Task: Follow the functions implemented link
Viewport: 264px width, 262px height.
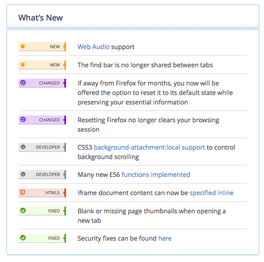Action: (156, 175)
